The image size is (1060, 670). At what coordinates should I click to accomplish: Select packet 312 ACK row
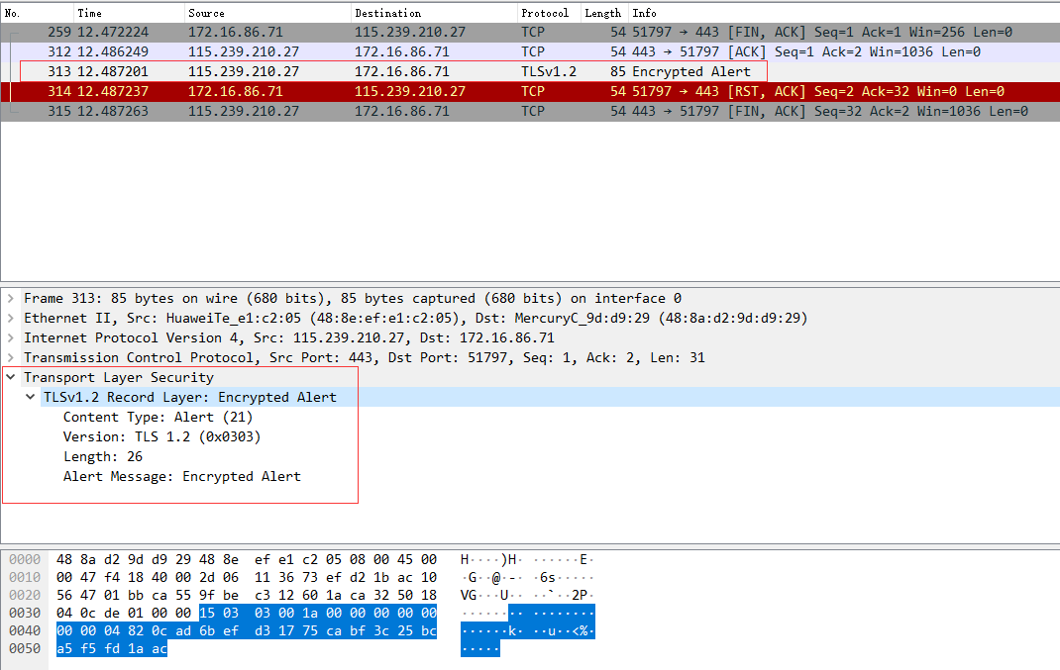(x=530, y=52)
